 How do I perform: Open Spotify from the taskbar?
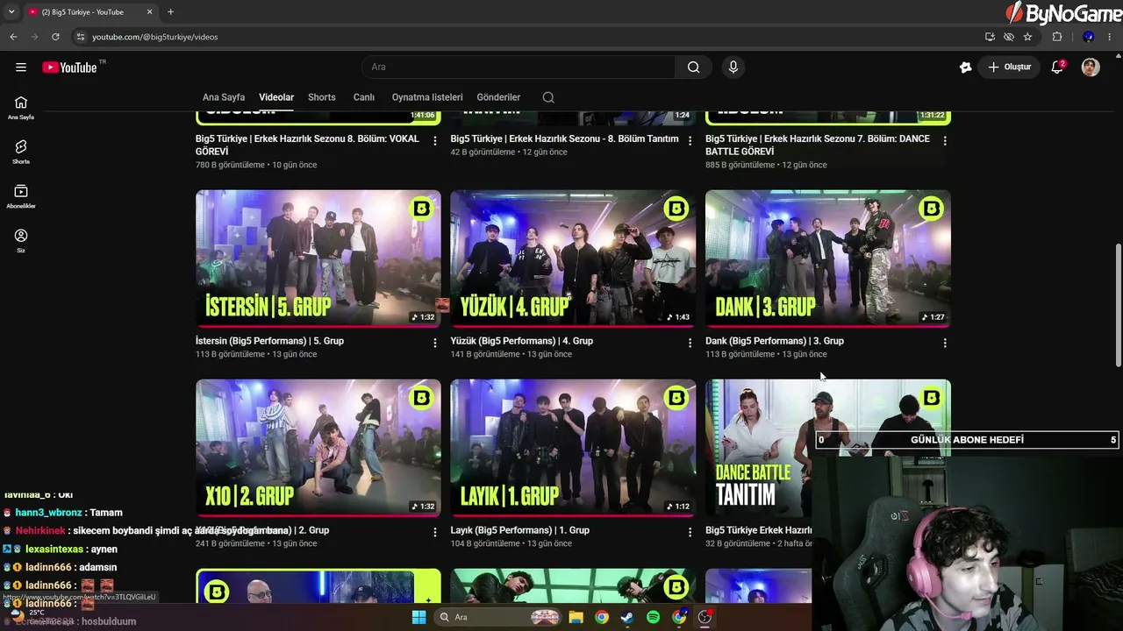[653, 617]
